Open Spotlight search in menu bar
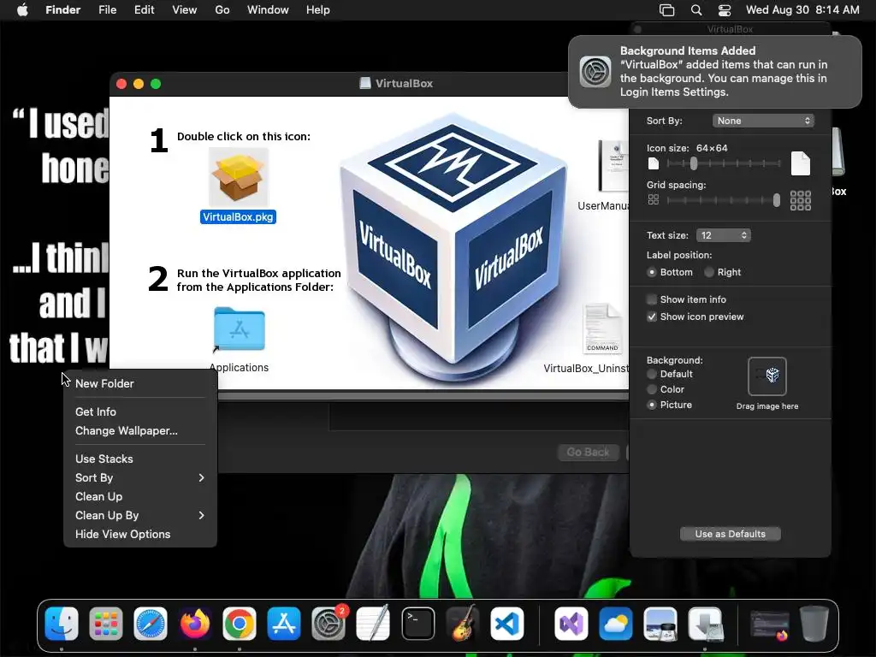The height and width of the screenshot is (657, 876). pos(696,10)
